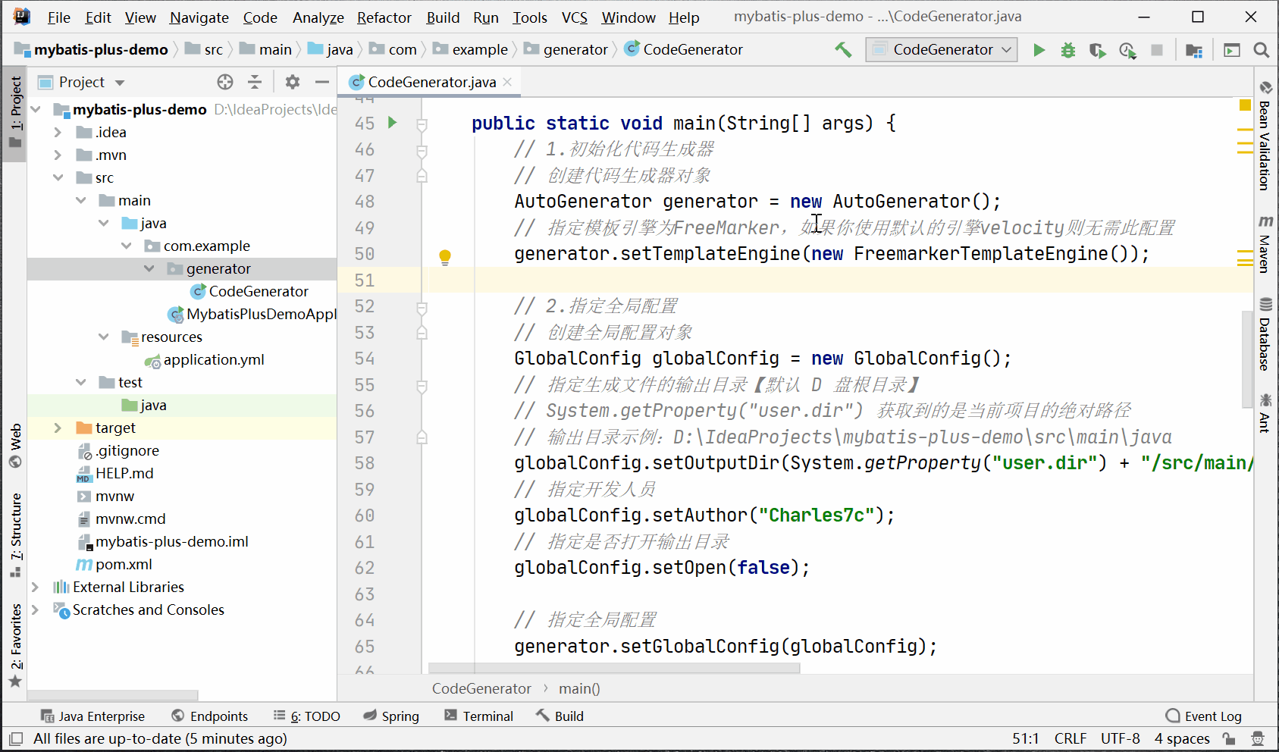Viewport: 1279px width, 752px height.
Task: Expand the target folder in project tree
Action: point(58,428)
